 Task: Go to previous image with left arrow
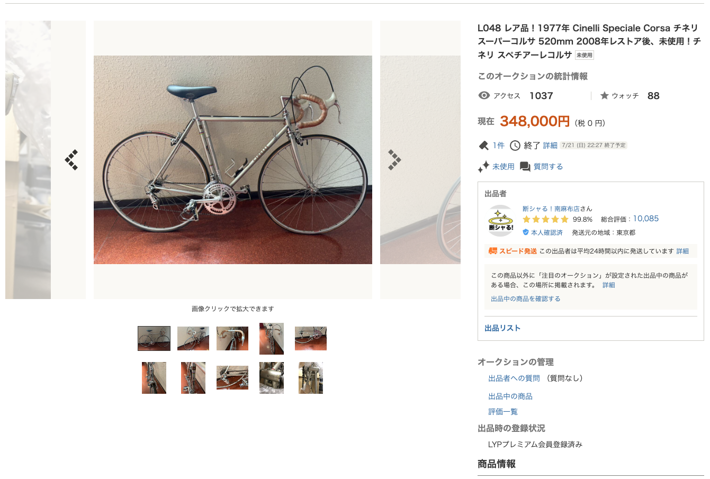tap(71, 160)
